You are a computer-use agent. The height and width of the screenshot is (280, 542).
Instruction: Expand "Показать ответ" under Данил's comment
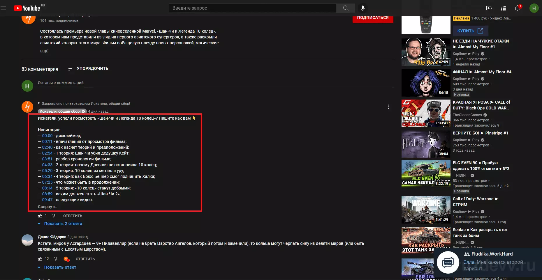click(x=57, y=267)
